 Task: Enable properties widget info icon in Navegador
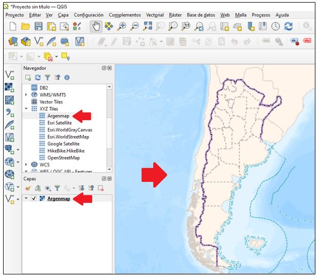[66, 78]
